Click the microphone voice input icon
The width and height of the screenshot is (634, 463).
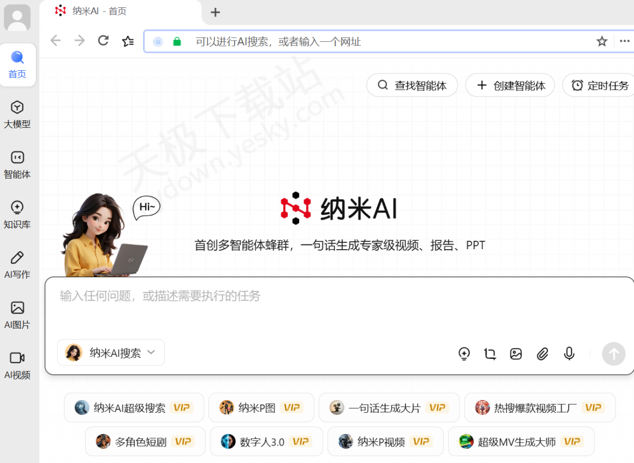pos(569,354)
